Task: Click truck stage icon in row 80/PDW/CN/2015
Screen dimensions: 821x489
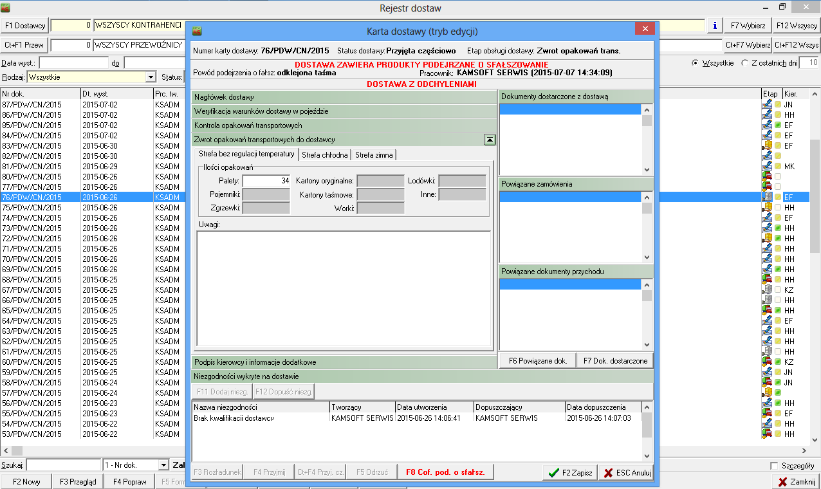Action: tap(766, 176)
